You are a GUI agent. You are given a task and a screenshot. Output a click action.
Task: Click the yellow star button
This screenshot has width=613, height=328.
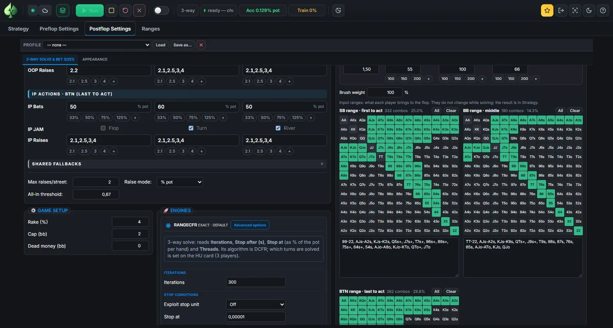click(547, 10)
